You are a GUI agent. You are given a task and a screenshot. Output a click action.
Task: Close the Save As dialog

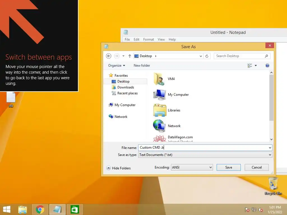pos(270,46)
